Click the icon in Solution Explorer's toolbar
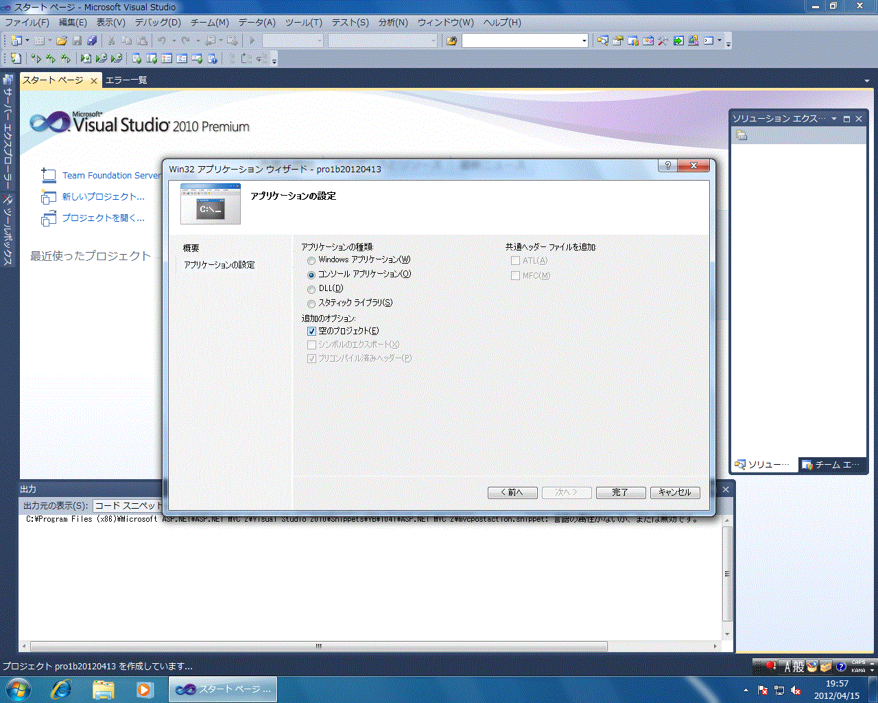878x703 pixels. [741, 135]
